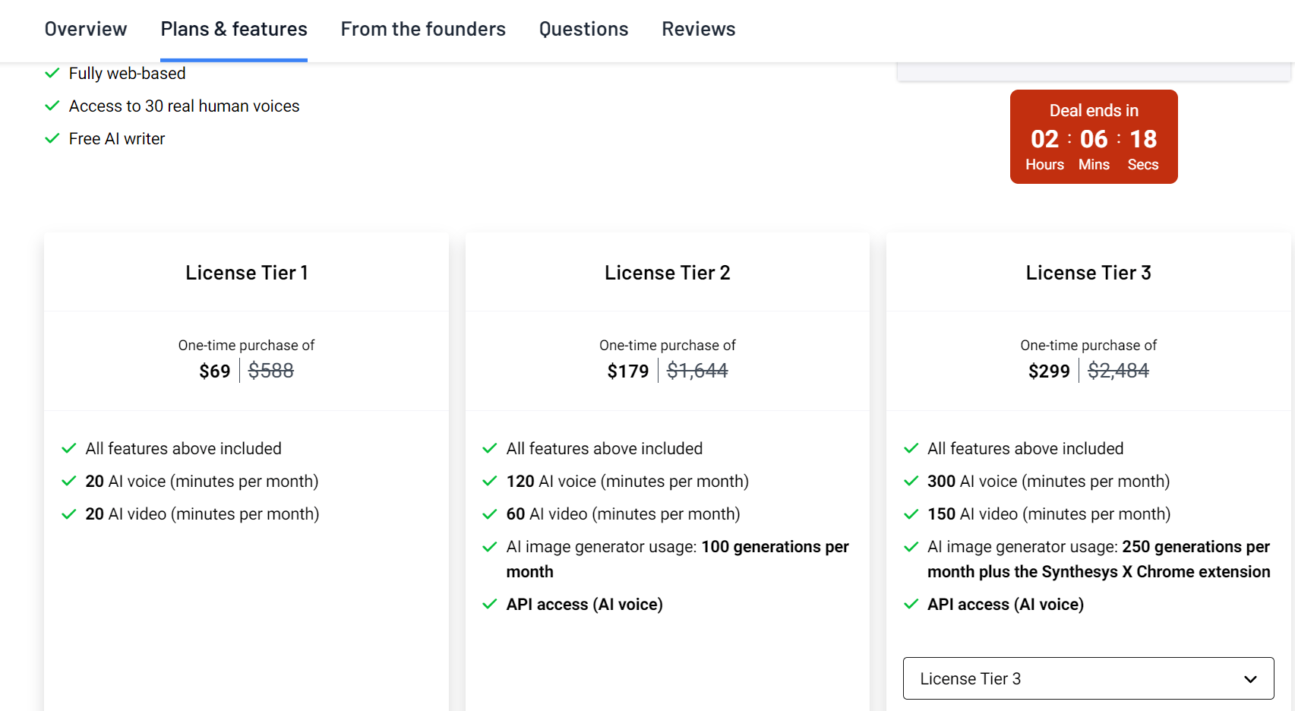
Task: Click the 250 generations per month text
Action: coord(1196,547)
